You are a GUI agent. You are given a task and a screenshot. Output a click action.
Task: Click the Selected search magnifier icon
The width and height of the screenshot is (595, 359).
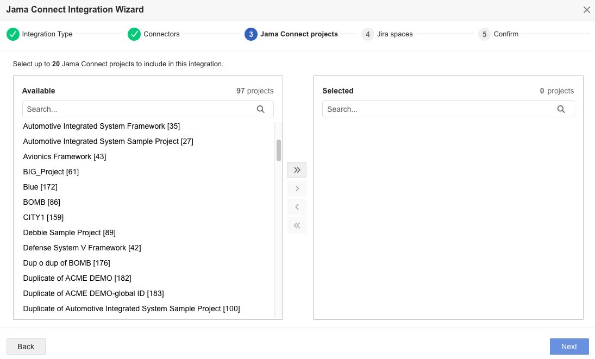click(561, 109)
